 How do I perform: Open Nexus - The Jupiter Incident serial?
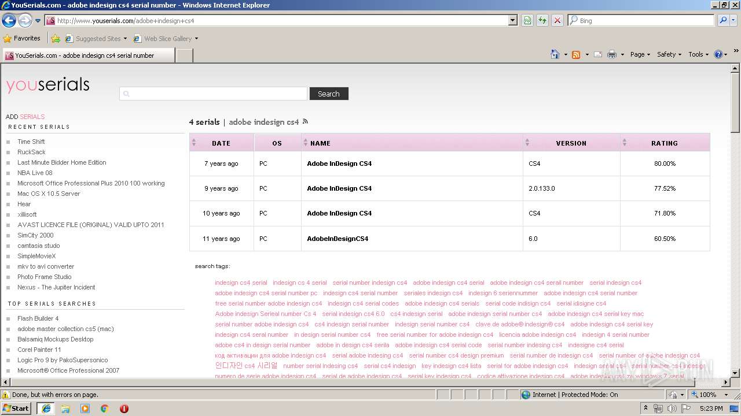click(x=56, y=287)
